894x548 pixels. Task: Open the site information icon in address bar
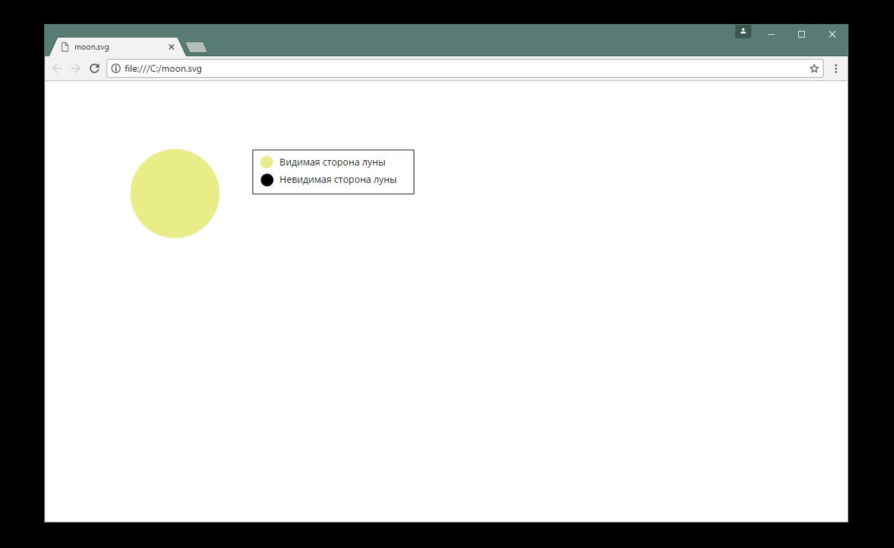(116, 68)
